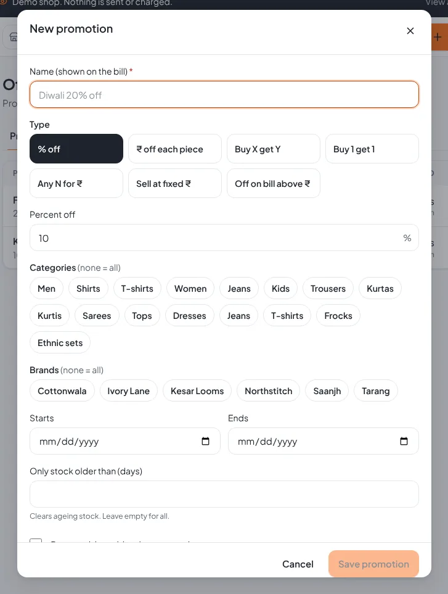Toggle the Kurtis category chip

49,316
